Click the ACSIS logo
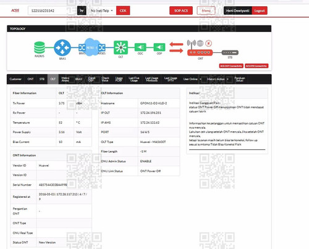Image resolution: width=309 pixels, height=249 pixels. click(x=15, y=10)
